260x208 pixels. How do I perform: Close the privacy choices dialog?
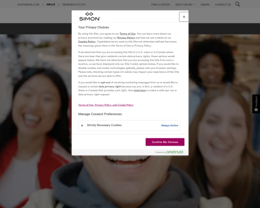point(184,17)
